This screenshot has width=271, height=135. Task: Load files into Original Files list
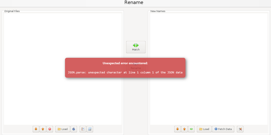pyautogui.click(x=63, y=129)
